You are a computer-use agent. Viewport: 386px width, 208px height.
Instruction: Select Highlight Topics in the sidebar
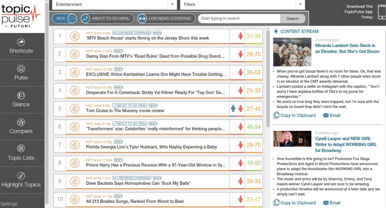pyautogui.click(x=21, y=180)
